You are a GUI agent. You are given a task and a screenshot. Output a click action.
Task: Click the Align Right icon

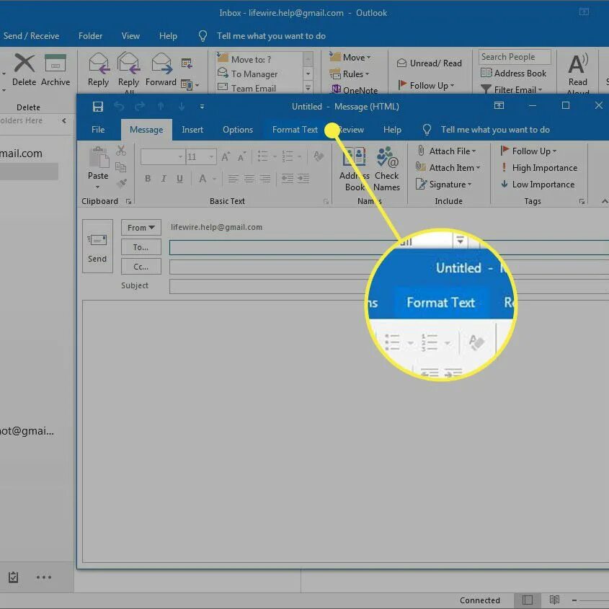pyautogui.click(x=265, y=179)
